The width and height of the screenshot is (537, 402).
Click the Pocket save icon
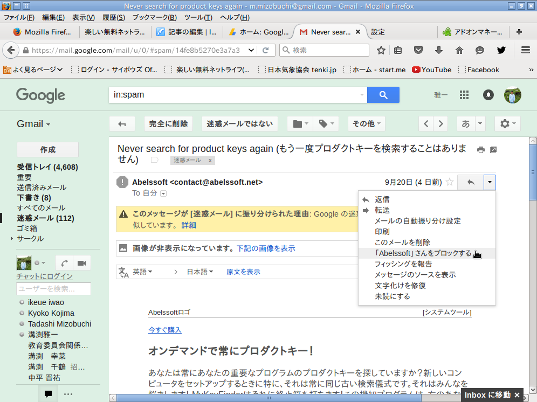point(418,50)
